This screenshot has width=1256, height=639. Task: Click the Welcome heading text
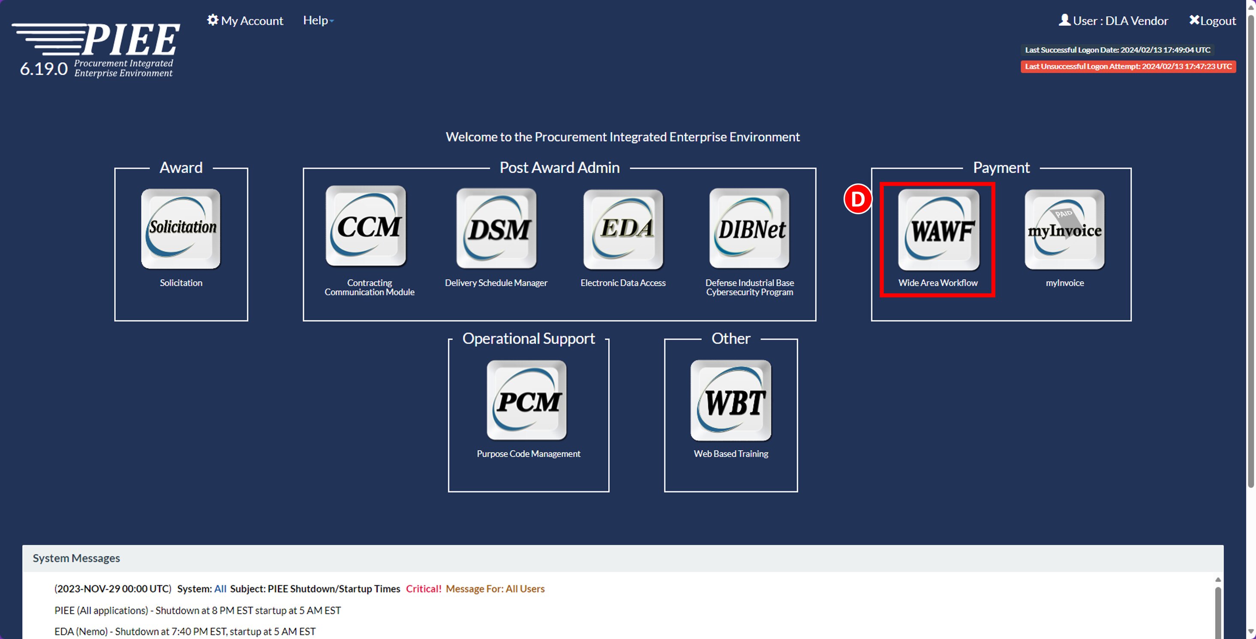622,137
